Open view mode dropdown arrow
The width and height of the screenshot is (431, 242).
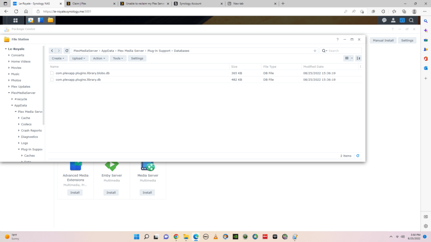click(x=352, y=58)
